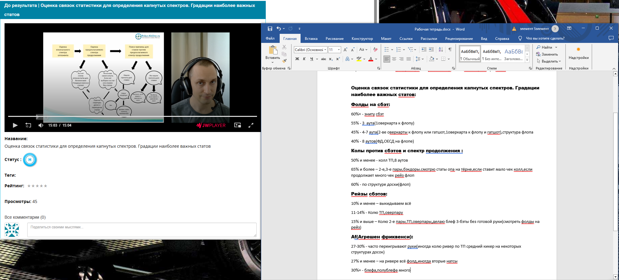Open change case Aa dropdown
The image size is (619, 280).
tap(363, 50)
